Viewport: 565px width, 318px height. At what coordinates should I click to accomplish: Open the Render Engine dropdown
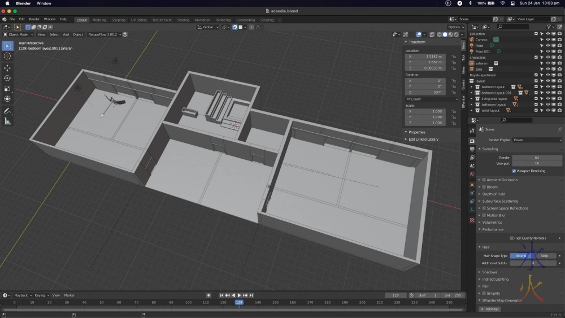(537, 140)
